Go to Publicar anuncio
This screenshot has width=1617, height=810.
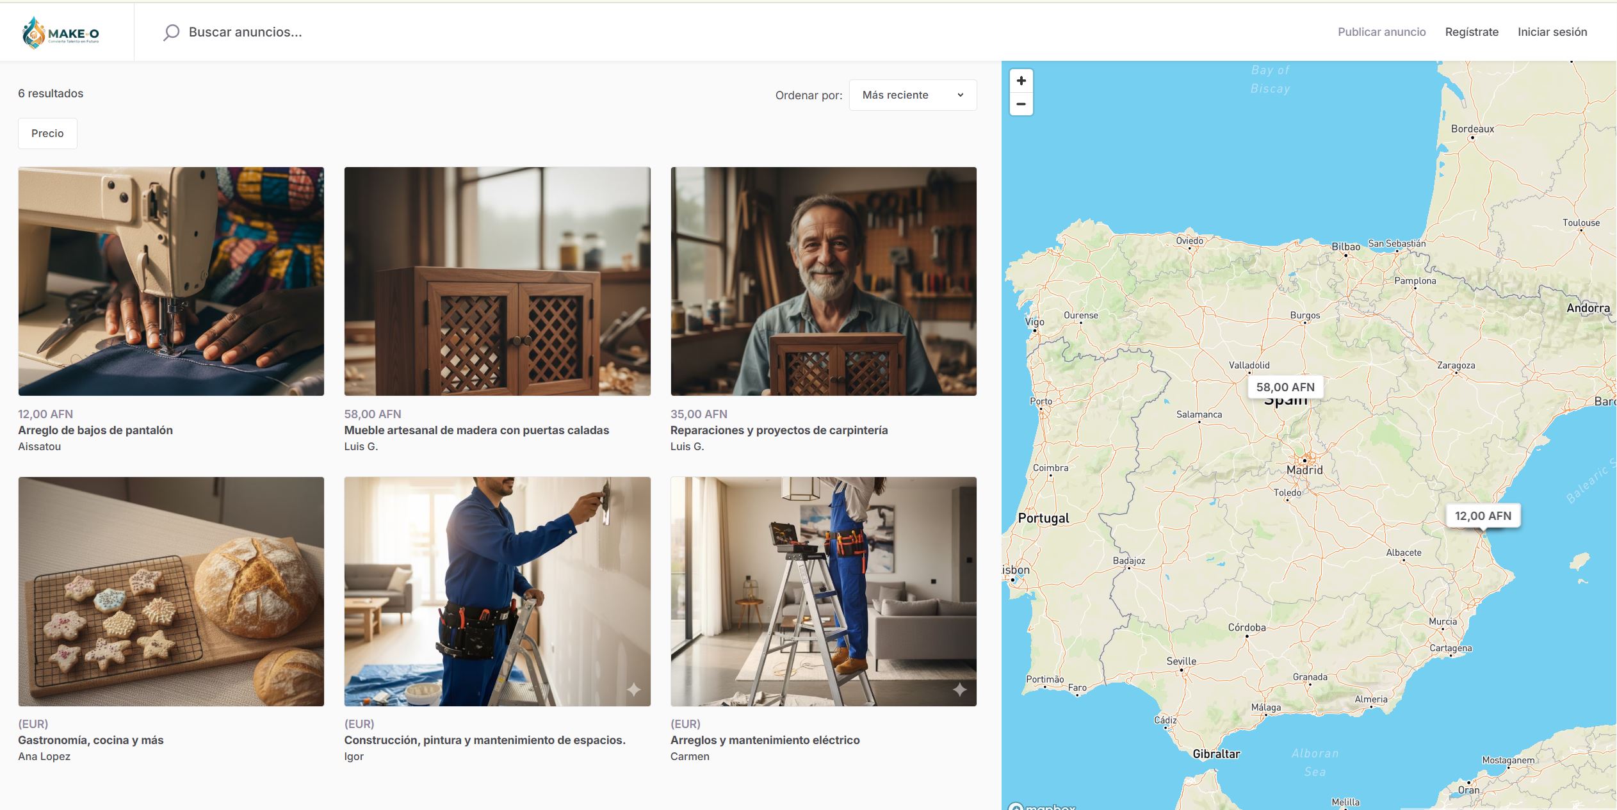[x=1381, y=32]
